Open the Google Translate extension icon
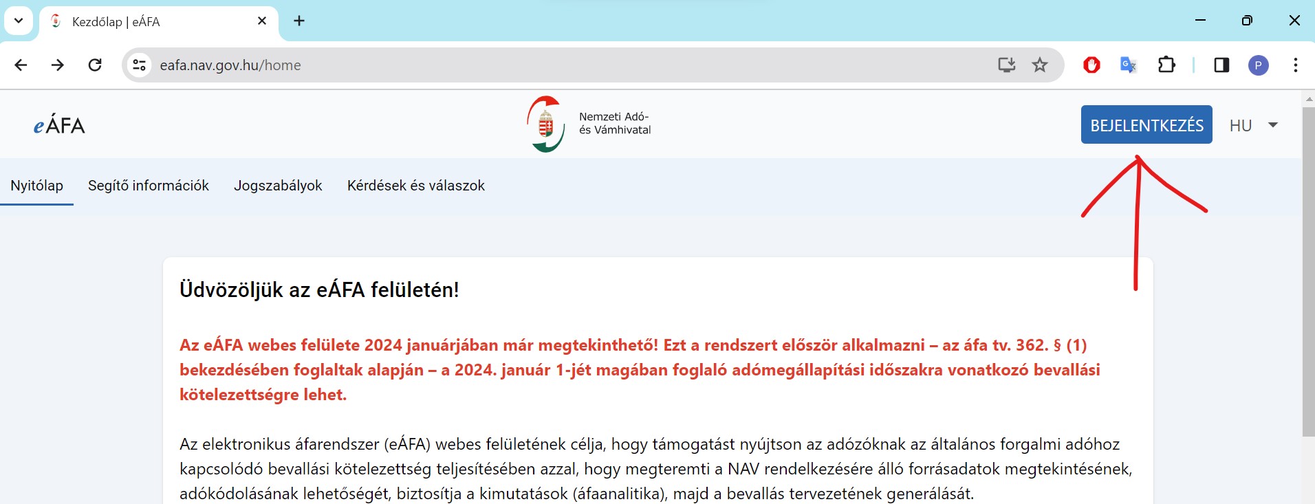The height and width of the screenshot is (504, 1315). pos(1129,65)
